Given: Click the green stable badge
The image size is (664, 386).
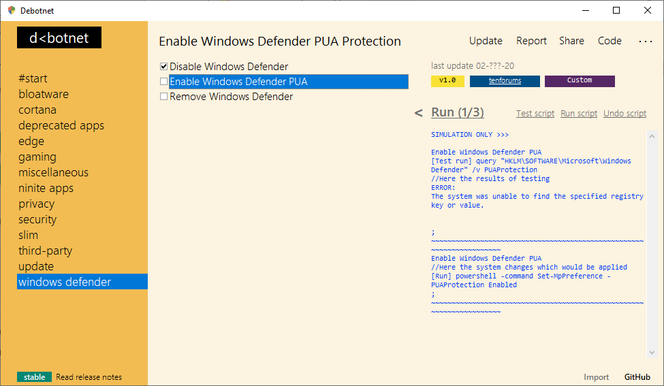Looking at the screenshot, I should [x=34, y=376].
